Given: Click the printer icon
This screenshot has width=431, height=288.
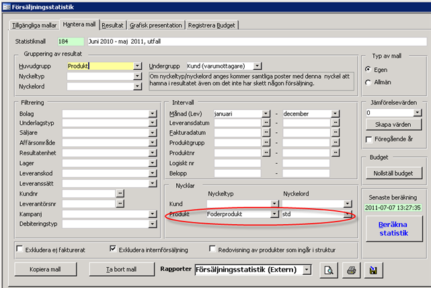Looking at the screenshot, I should [x=350, y=270].
